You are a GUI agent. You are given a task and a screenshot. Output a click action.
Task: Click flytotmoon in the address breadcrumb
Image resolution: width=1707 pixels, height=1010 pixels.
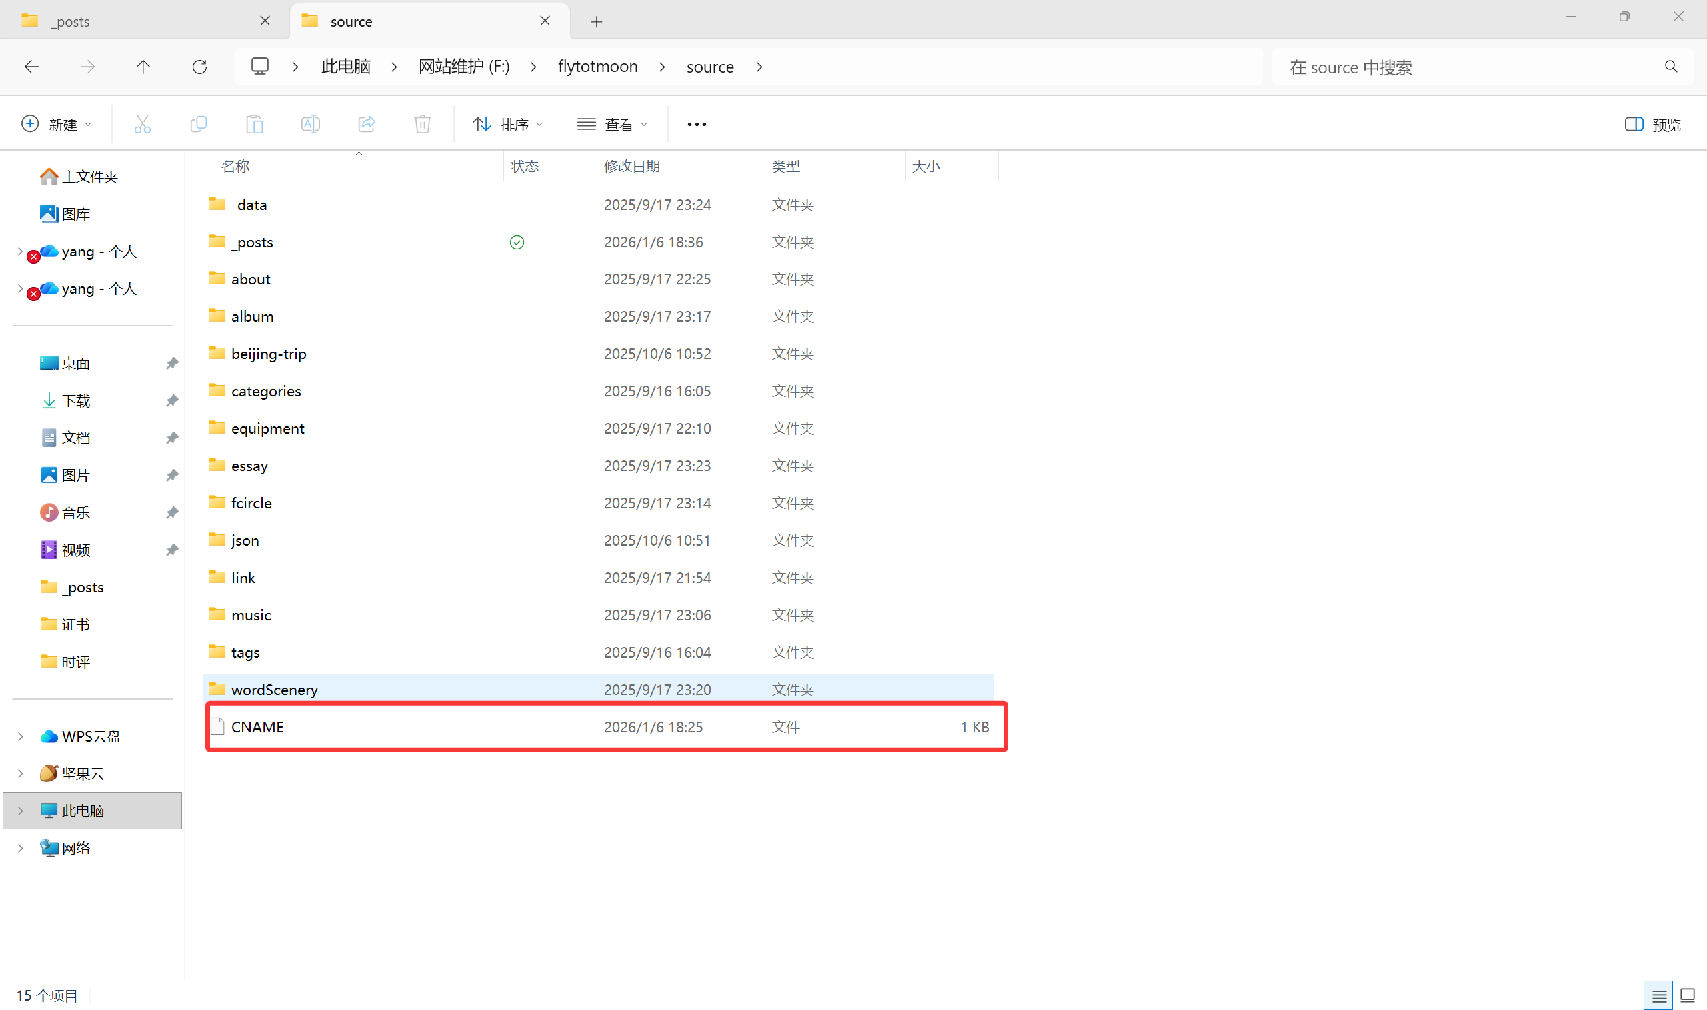coord(597,67)
